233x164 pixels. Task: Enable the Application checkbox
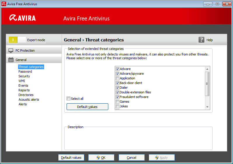coord(117,78)
